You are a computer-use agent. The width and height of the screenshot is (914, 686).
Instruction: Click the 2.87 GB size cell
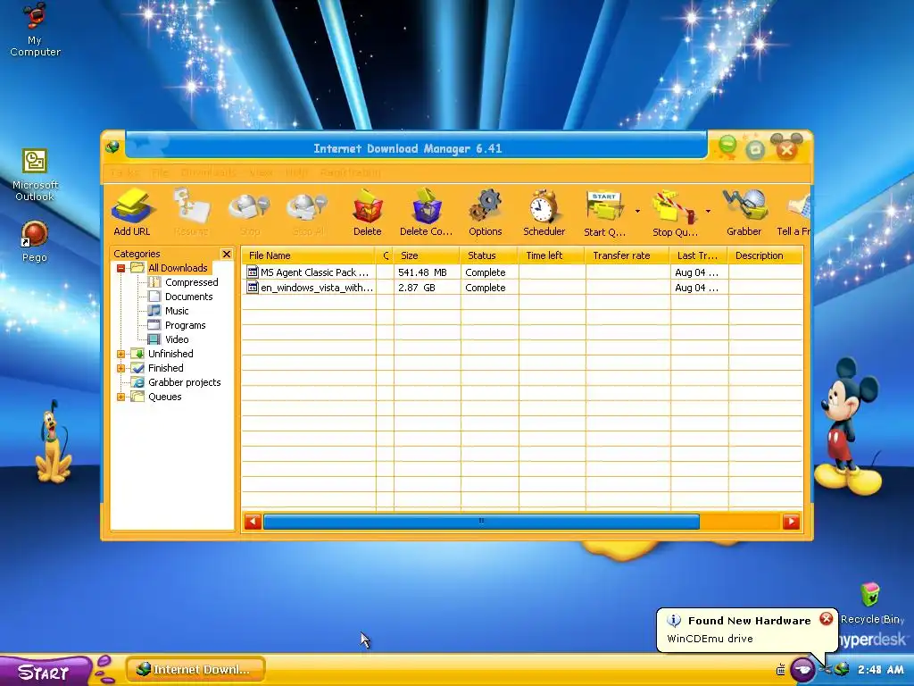point(427,288)
